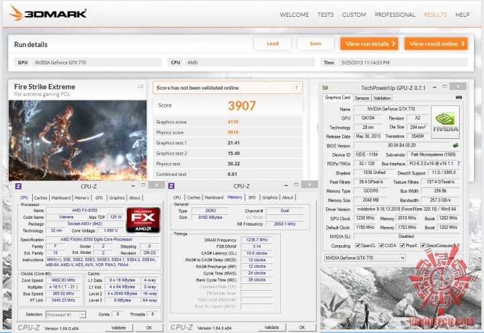Click the CPU field showing AMD

(x=249, y=62)
